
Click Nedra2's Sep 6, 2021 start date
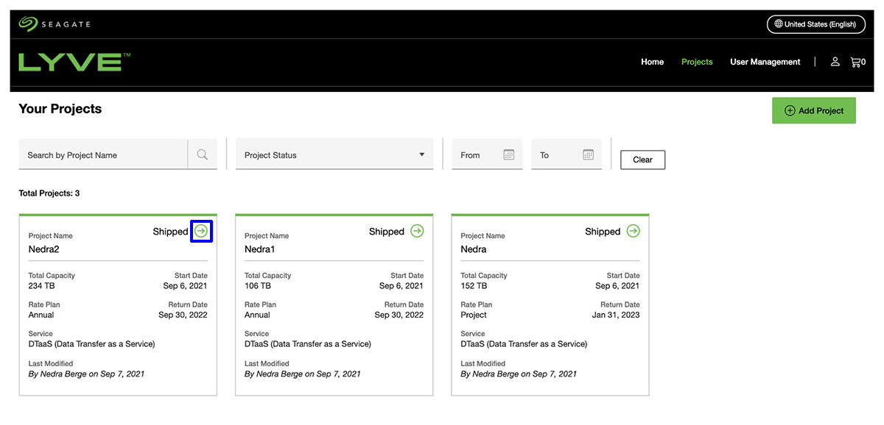point(186,285)
